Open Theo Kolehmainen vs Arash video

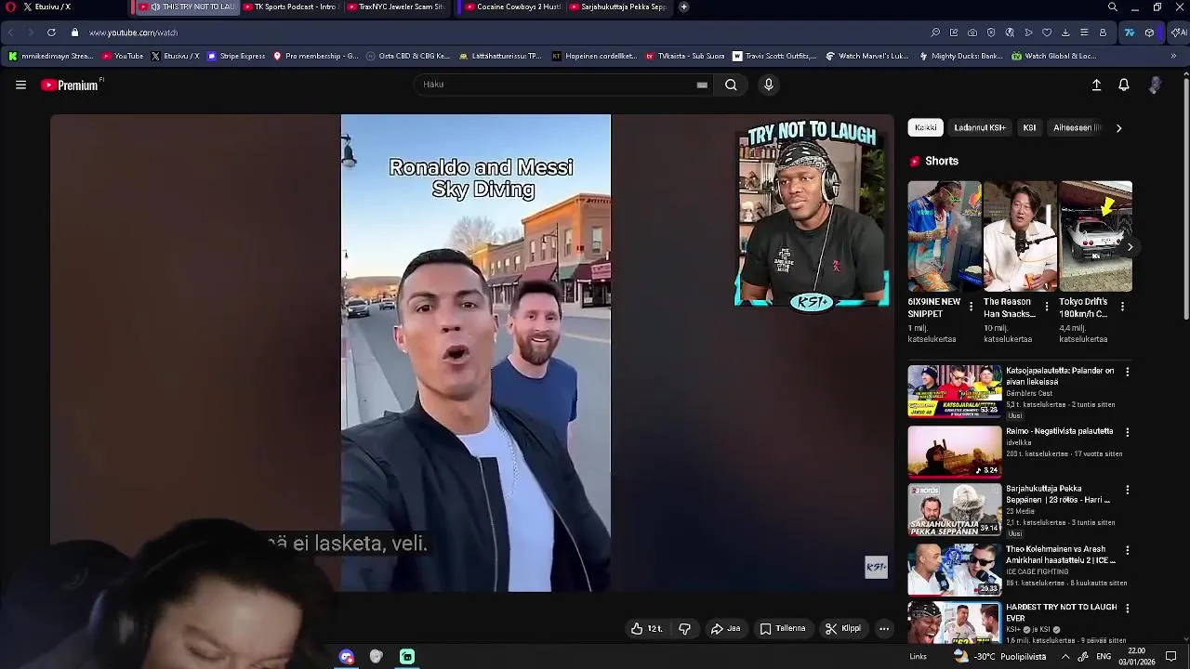pos(955,570)
